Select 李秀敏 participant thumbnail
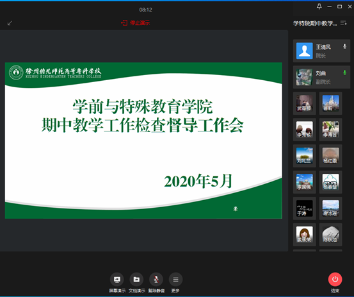354x297 pixels. click(304, 130)
